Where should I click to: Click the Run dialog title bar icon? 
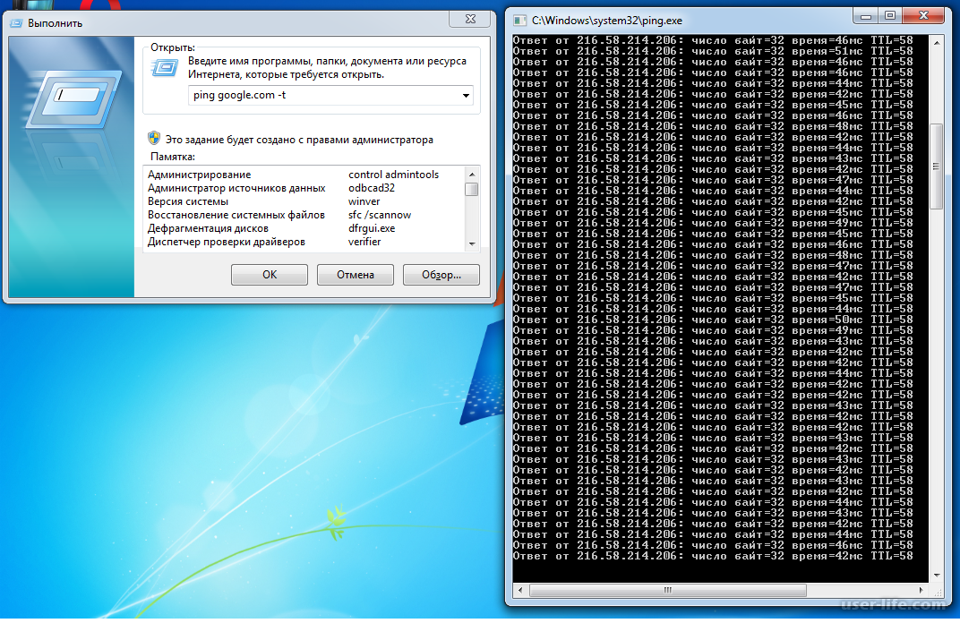16,23
